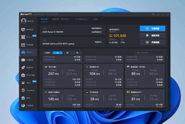This screenshot has width=185, height=124.
Task: Switch to the 硬件评测 tab
Action: click(x=44, y=19)
